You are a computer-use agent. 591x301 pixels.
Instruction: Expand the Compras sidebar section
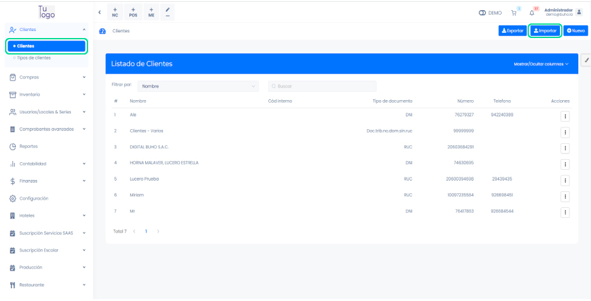coord(47,77)
